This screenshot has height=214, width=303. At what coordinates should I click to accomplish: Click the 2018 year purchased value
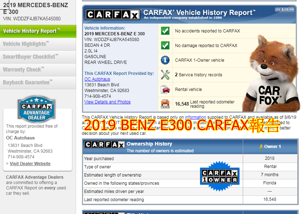[x=270, y=158]
